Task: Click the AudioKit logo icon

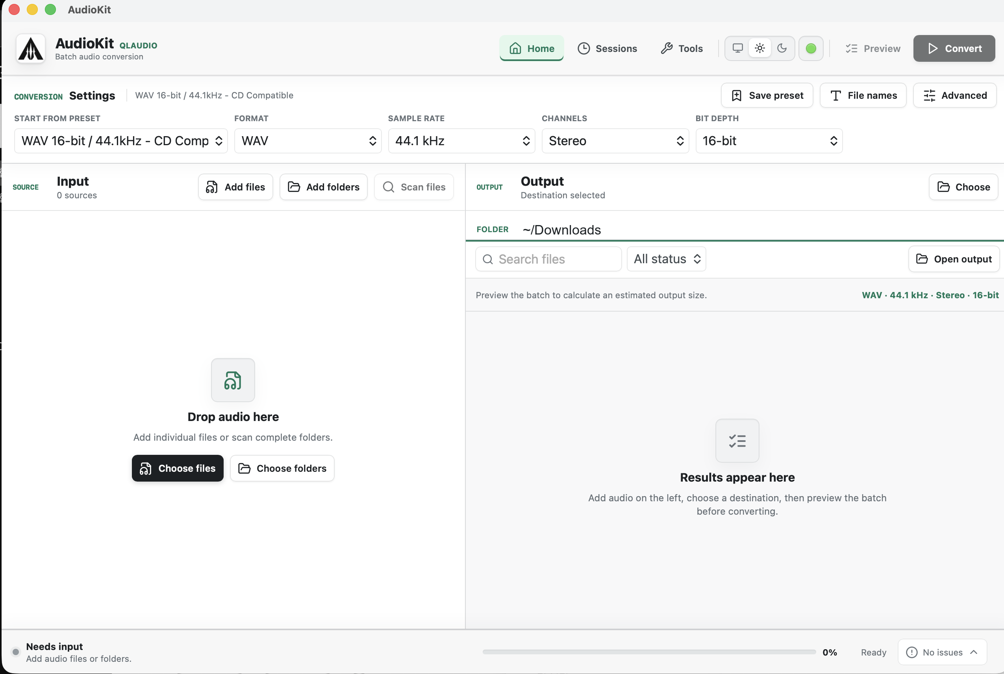Action: click(x=31, y=48)
